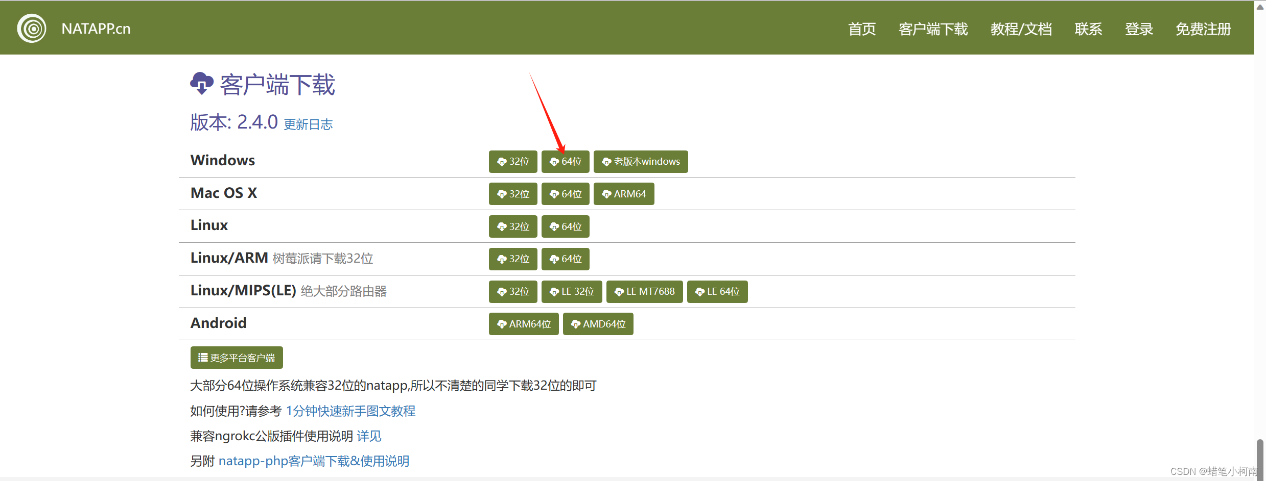Download Linux/ARM 32位 client
This screenshot has height=481, width=1266.
click(513, 259)
